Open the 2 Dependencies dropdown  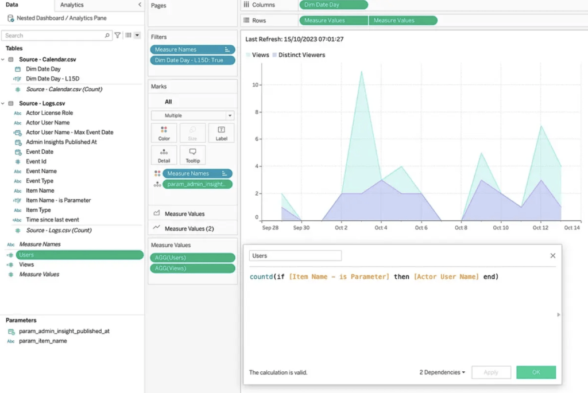(x=442, y=372)
